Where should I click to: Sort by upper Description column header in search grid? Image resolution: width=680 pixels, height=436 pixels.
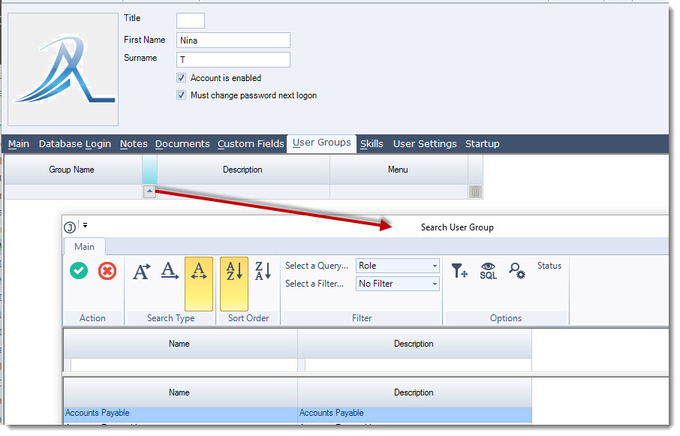coord(414,344)
